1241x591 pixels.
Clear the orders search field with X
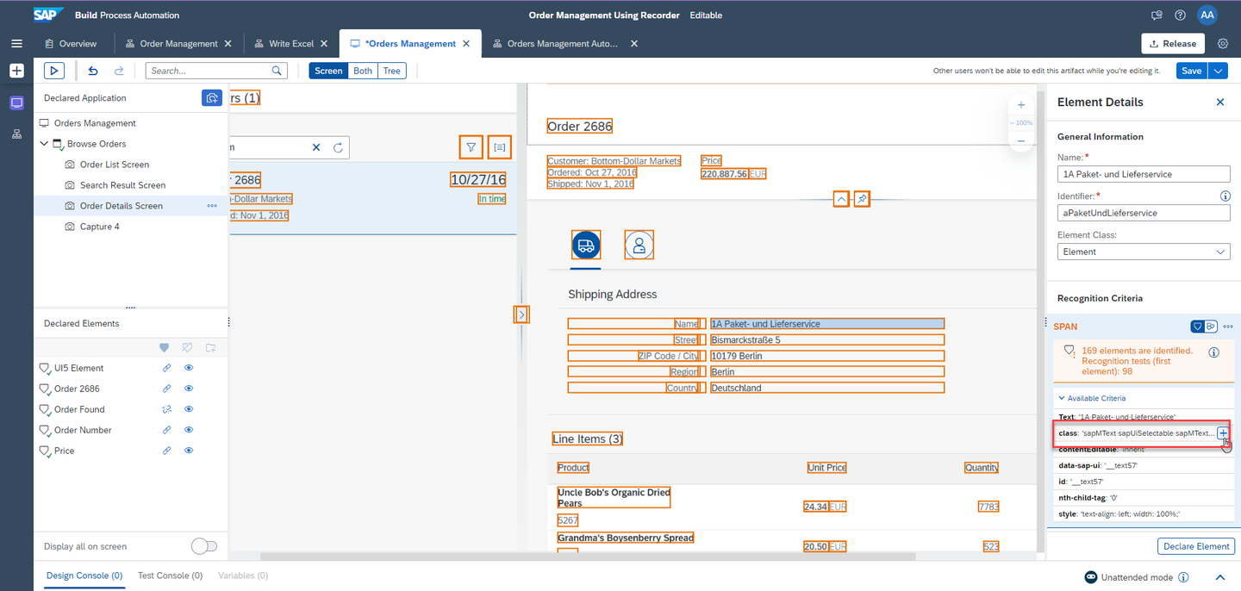[316, 147]
